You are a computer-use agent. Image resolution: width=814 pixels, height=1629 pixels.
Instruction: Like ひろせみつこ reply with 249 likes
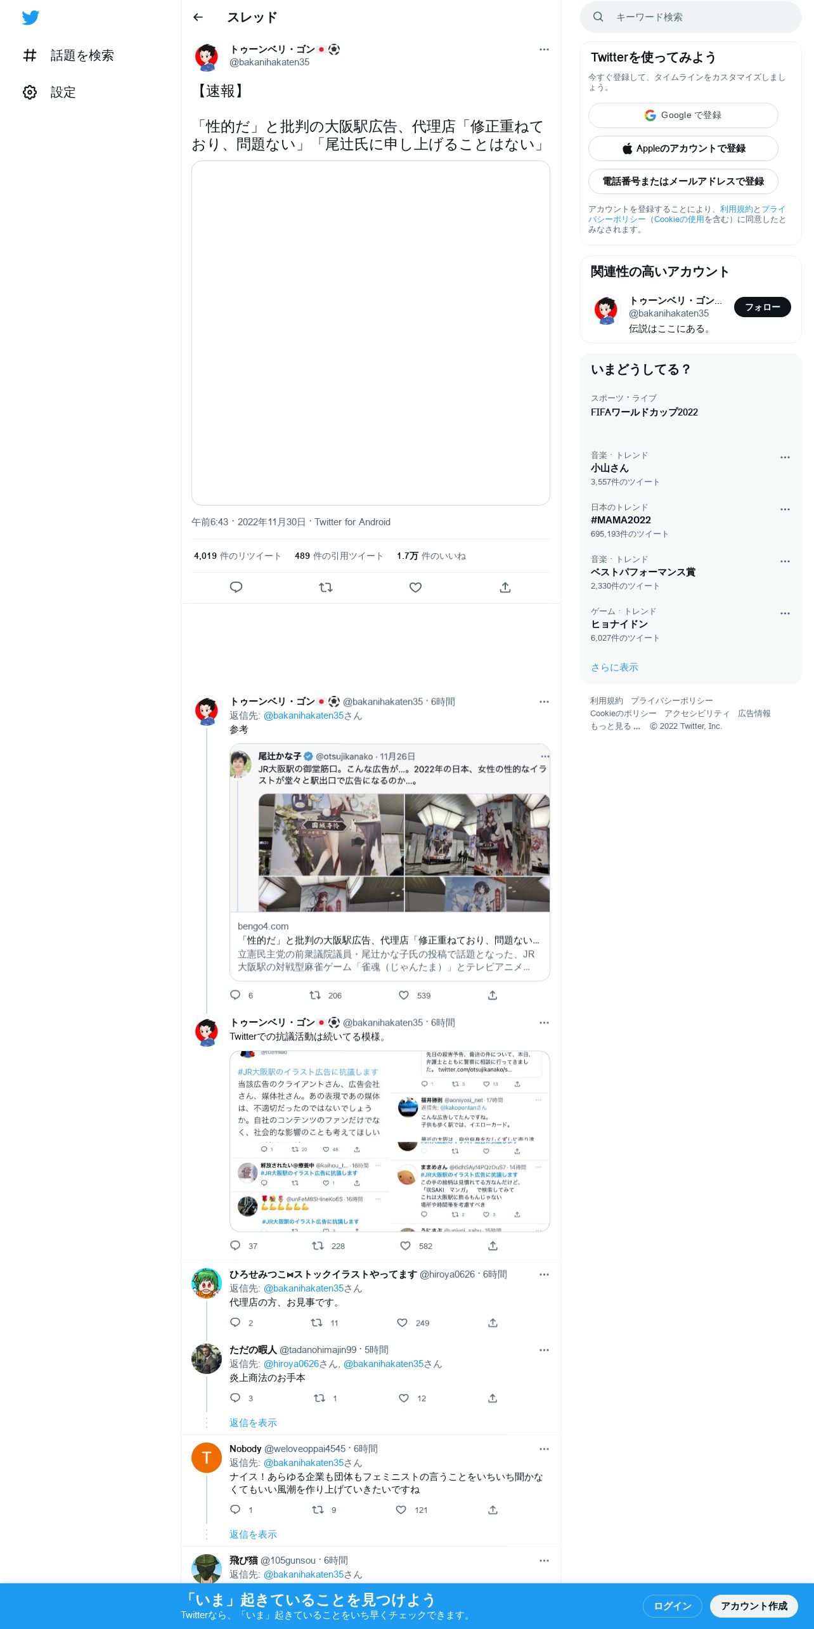pos(402,1323)
